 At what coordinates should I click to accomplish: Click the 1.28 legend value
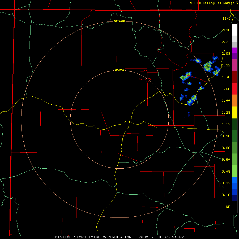coord(226,113)
